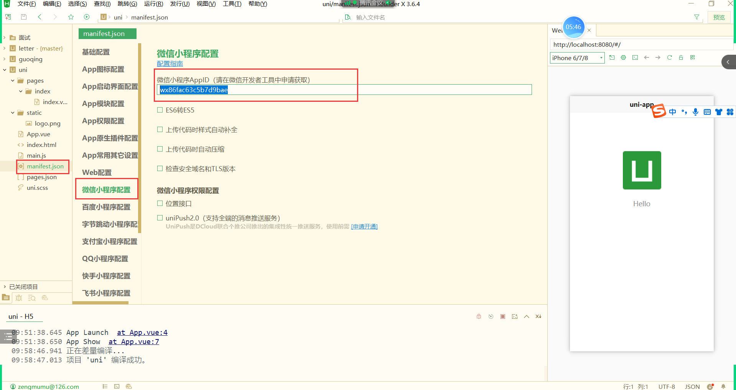Click the clear-scroll X arrow console icon
Image resolution: width=736 pixels, height=390 pixels.
coord(538,317)
